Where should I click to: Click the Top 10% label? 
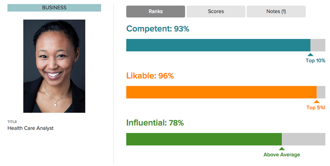(x=315, y=61)
